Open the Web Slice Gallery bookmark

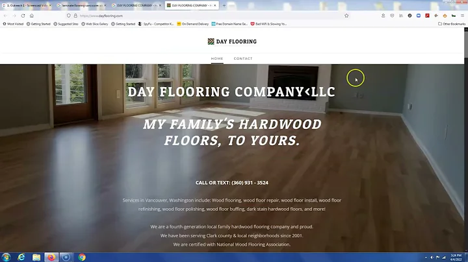click(x=95, y=24)
